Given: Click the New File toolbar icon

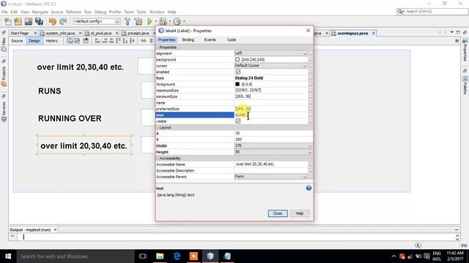Looking at the screenshot, I should click(x=8, y=21).
